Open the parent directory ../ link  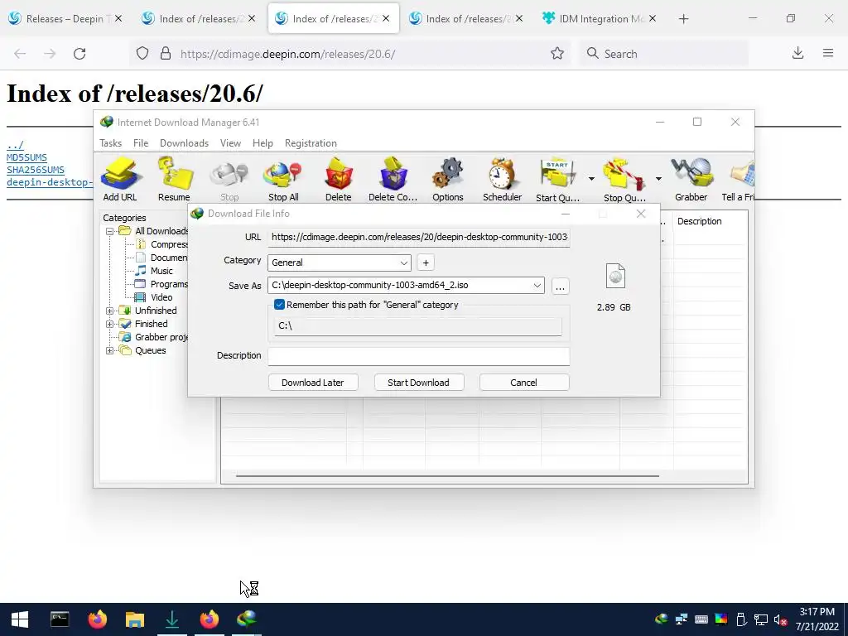[15, 145]
